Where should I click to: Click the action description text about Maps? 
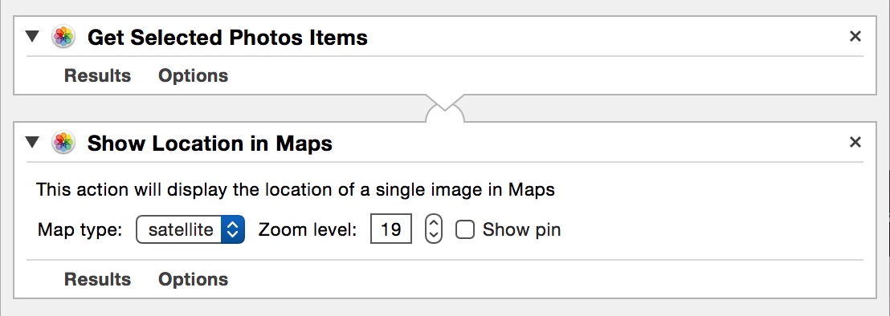(x=295, y=189)
